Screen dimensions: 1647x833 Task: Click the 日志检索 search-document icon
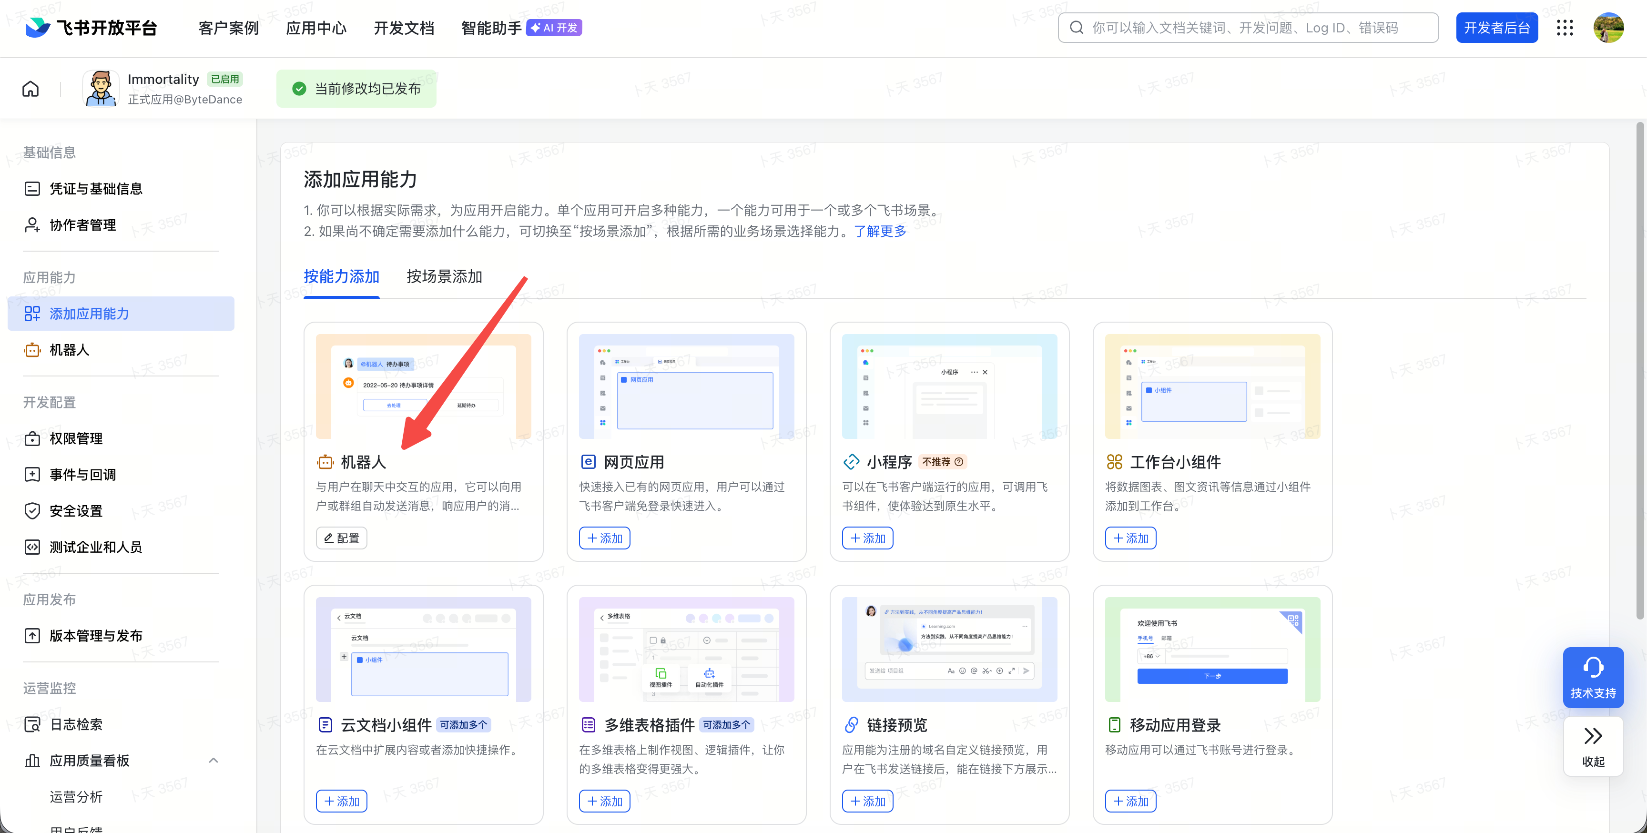(x=32, y=724)
